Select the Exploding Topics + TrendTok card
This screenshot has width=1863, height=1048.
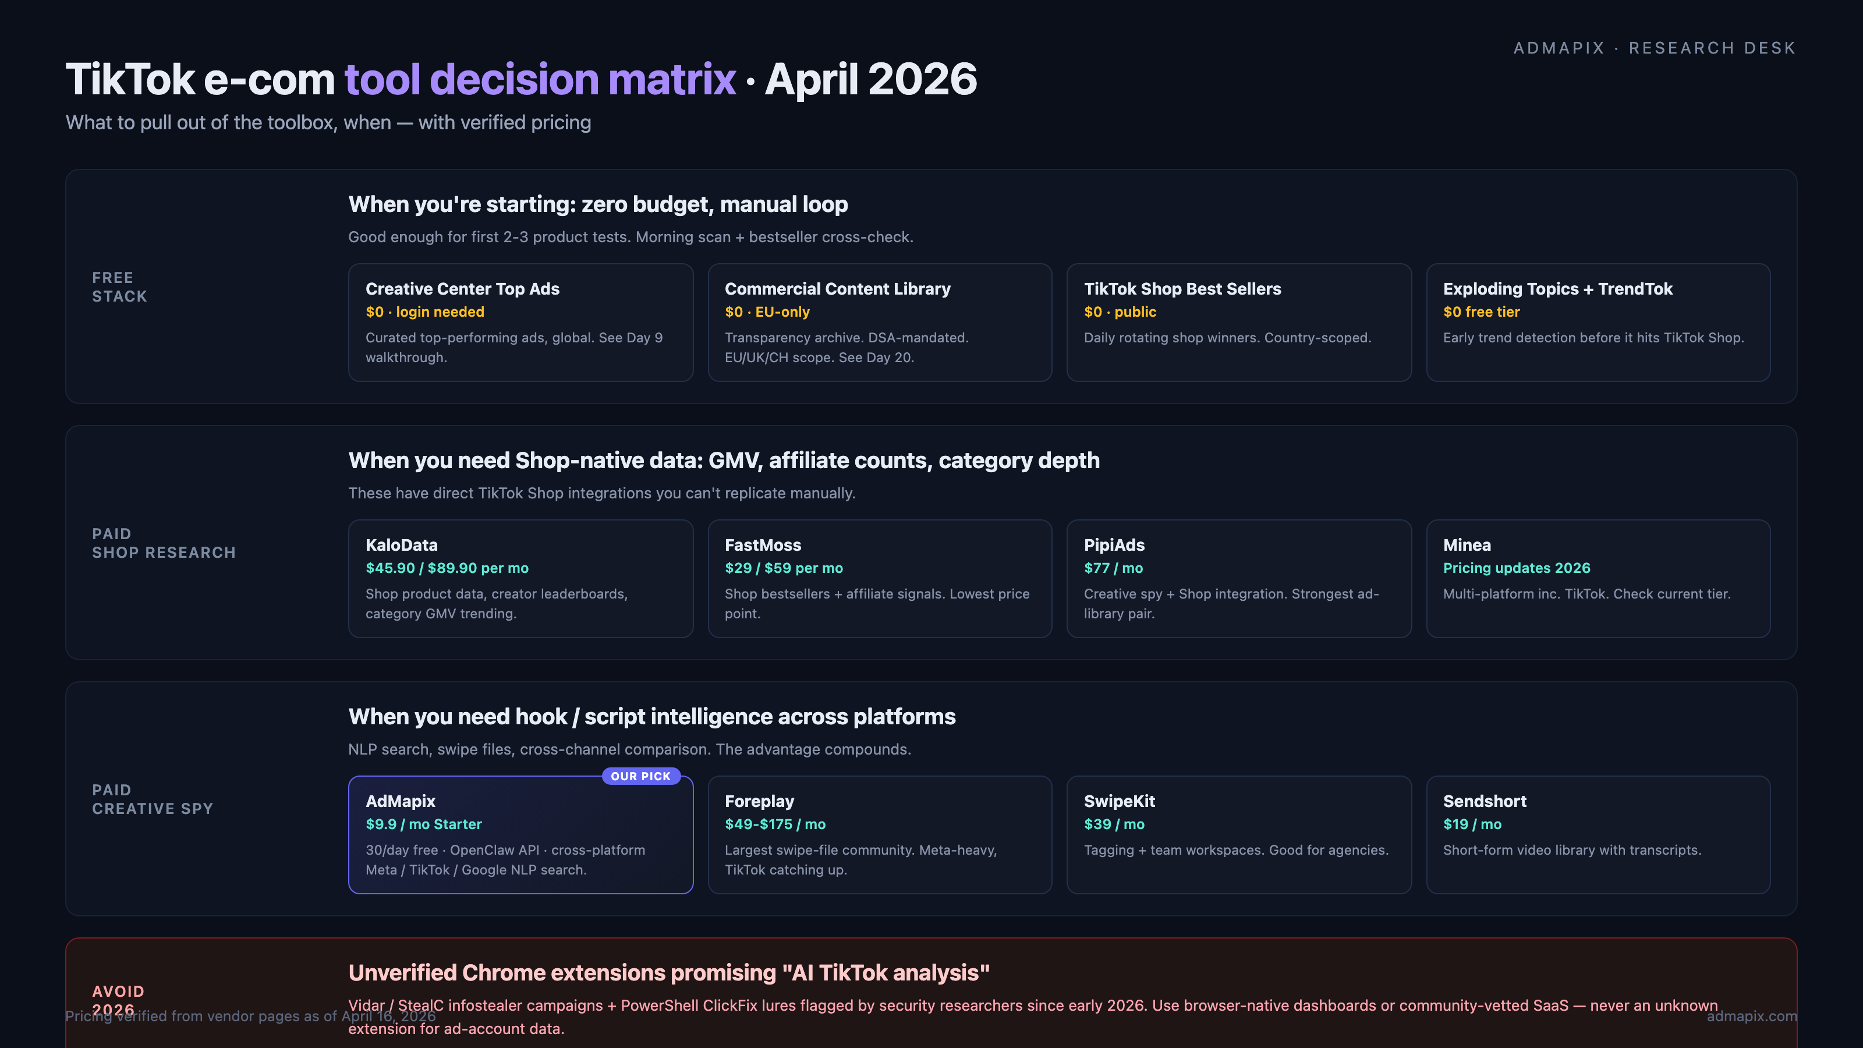(x=1597, y=322)
